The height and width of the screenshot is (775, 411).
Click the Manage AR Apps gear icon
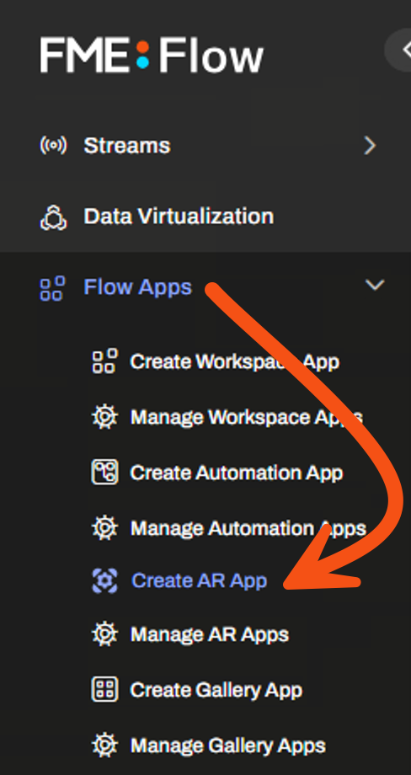pos(104,634)
